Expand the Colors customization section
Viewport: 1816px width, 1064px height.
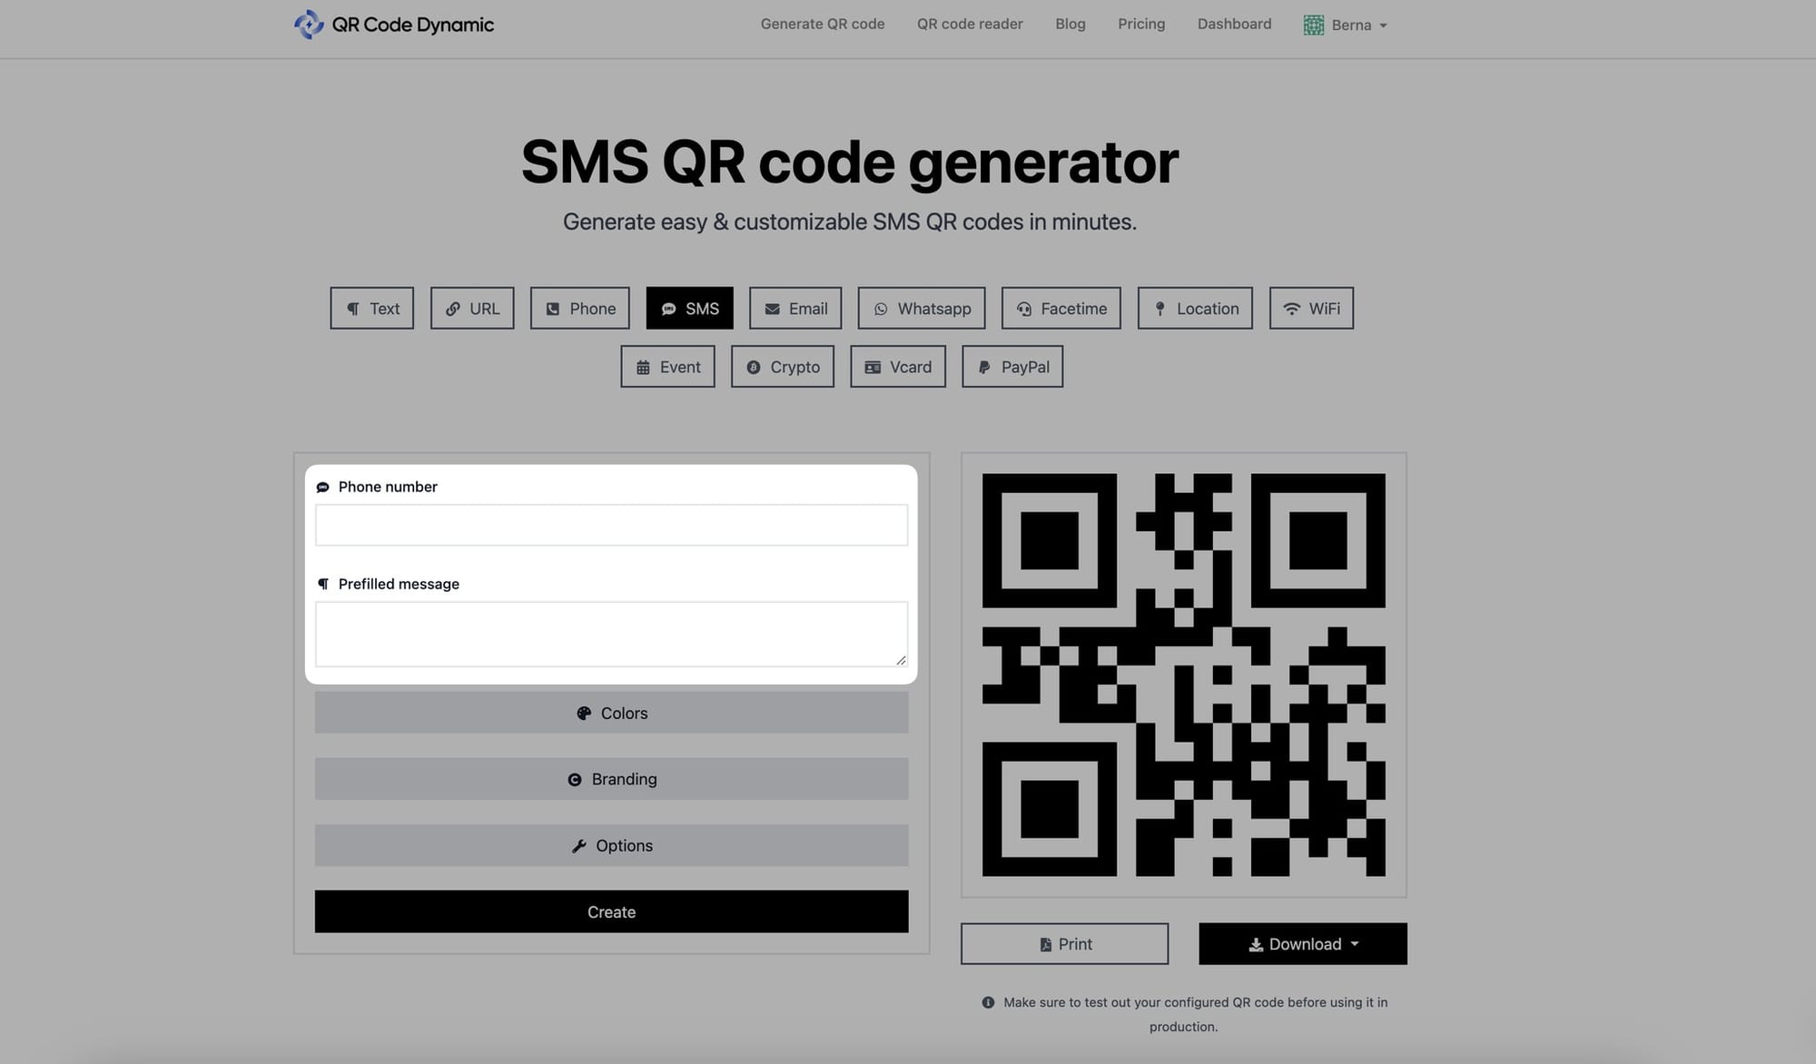coord(612,712)
